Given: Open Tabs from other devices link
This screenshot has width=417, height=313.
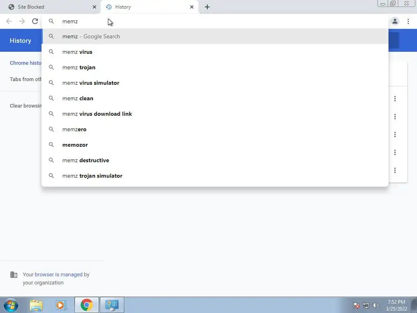Looking at the screenshot, I should coord(26,79).
